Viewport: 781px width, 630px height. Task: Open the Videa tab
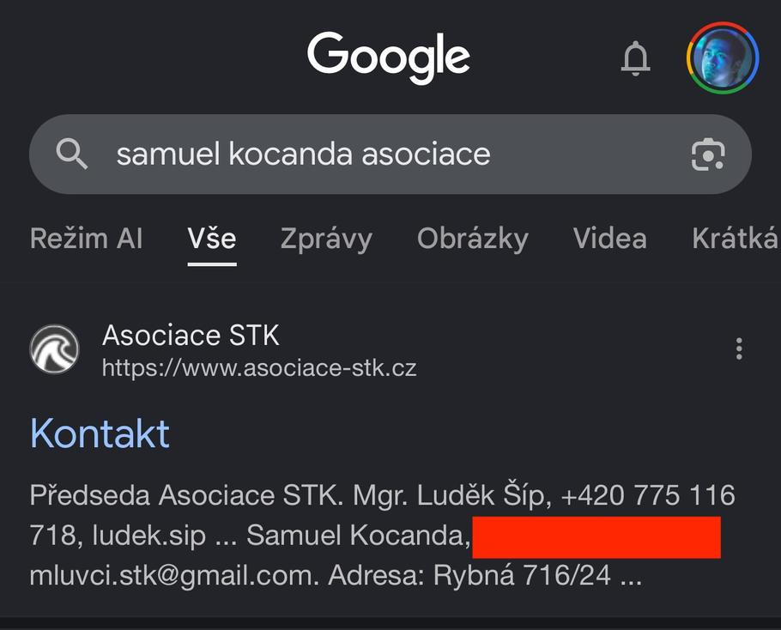[609, 239]
